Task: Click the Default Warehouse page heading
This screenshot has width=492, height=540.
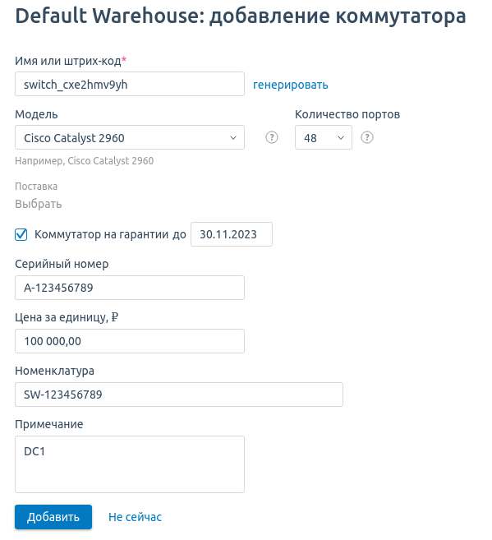Action: coord(241,16)
